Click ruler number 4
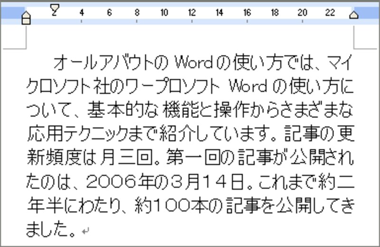380x247 pixels. 82,13
